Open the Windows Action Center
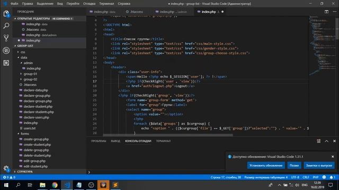 (331, 185)
